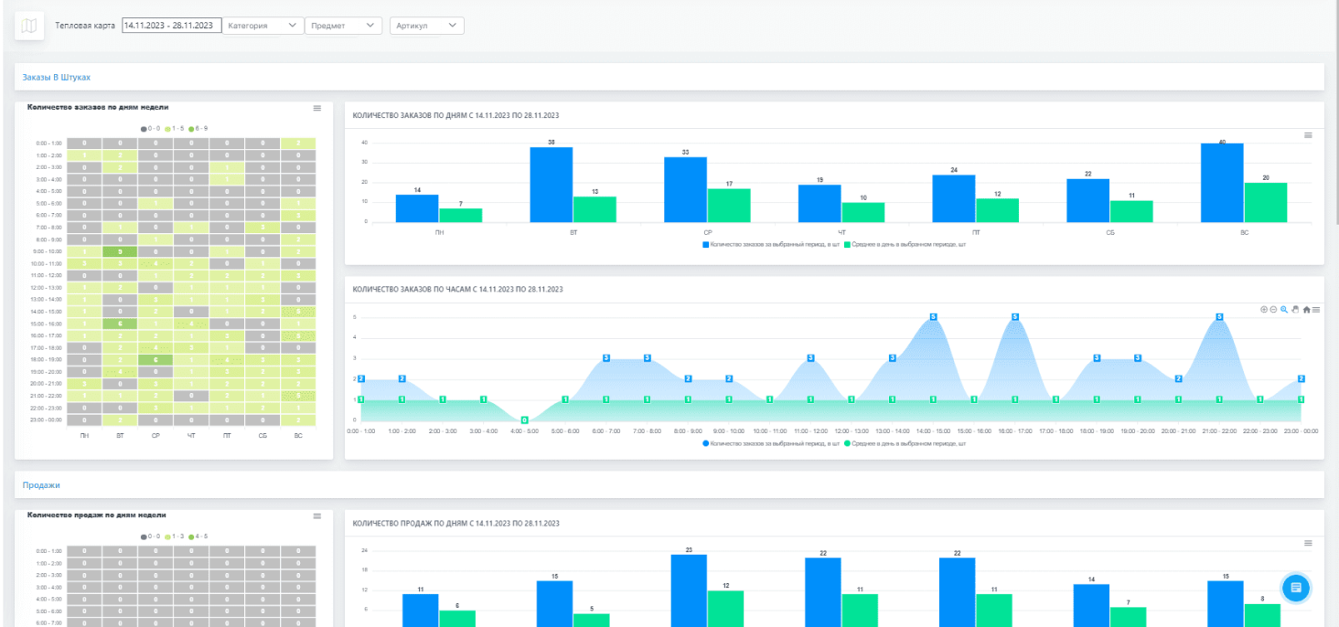Click the 'Количество продаж по дням недели' heatmap title
This screenshot has width=1339, height=627.
(x=98, y=515)
